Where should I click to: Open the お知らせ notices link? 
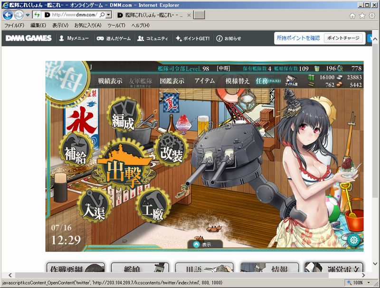pos(229,38)
